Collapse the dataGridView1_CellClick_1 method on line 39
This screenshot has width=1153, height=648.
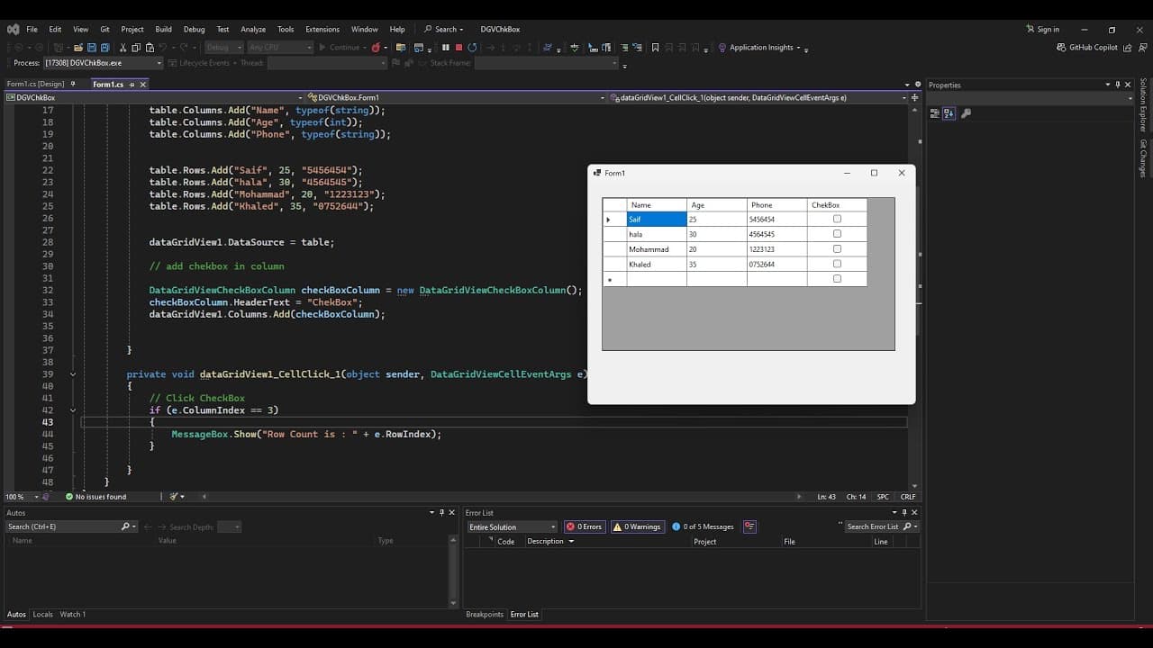pos(73,373)
